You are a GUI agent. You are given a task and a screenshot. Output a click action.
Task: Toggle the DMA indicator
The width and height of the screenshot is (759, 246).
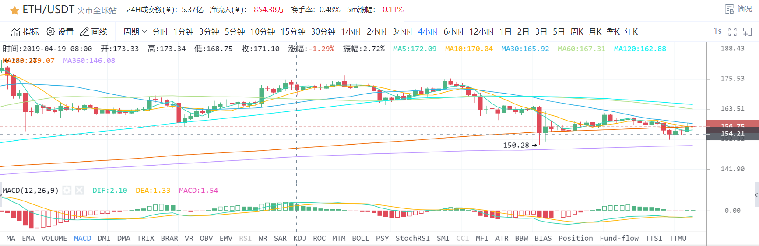[124, 238]
